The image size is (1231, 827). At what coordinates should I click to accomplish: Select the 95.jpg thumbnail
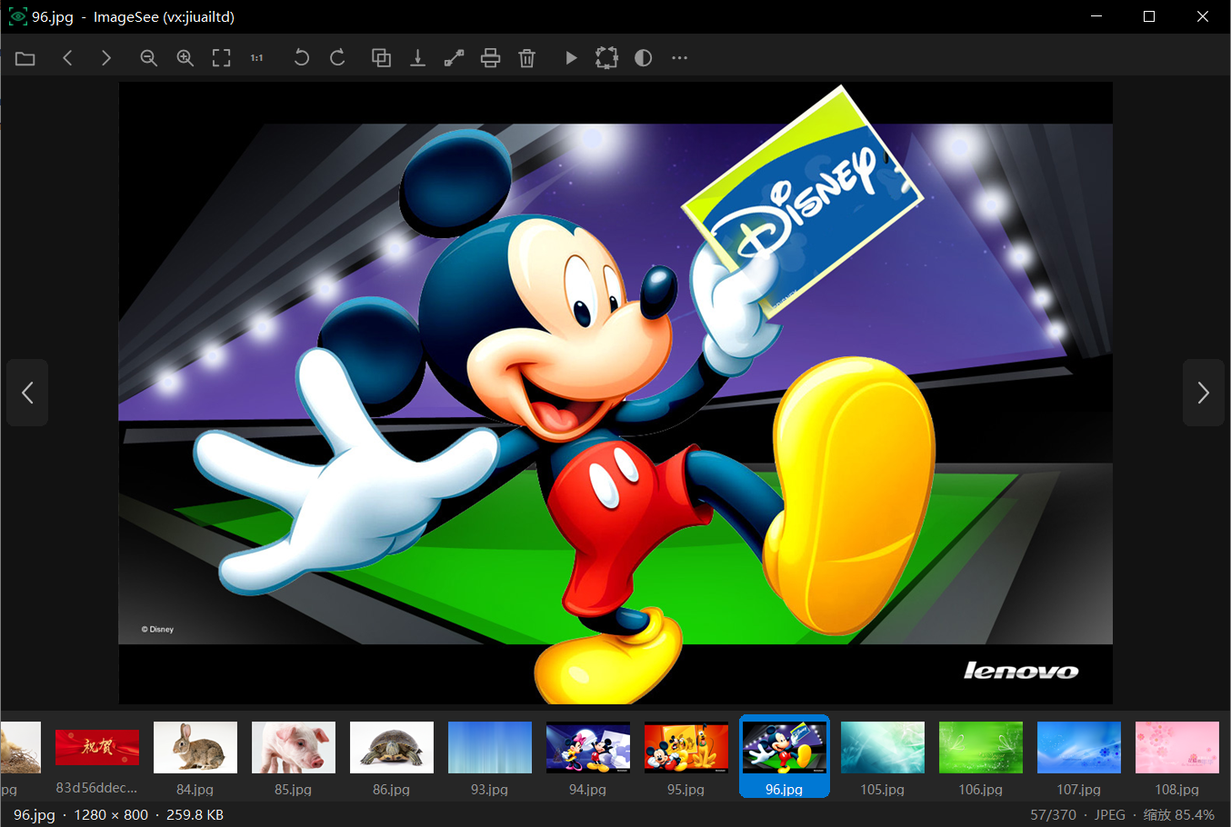pos(686,756)
